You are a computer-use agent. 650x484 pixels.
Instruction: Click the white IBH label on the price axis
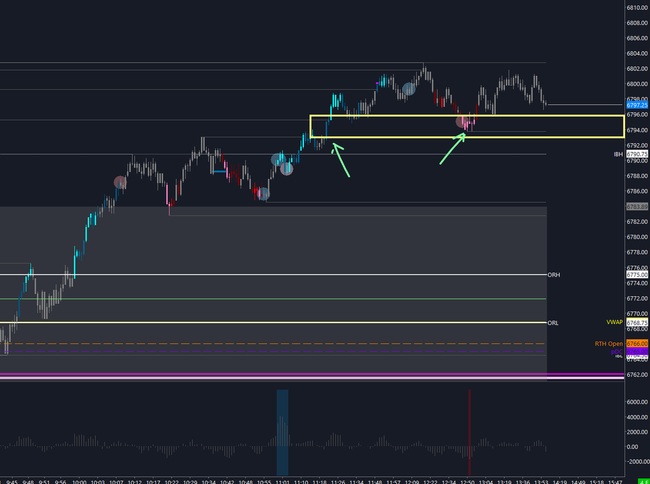(x=617, y=154)
